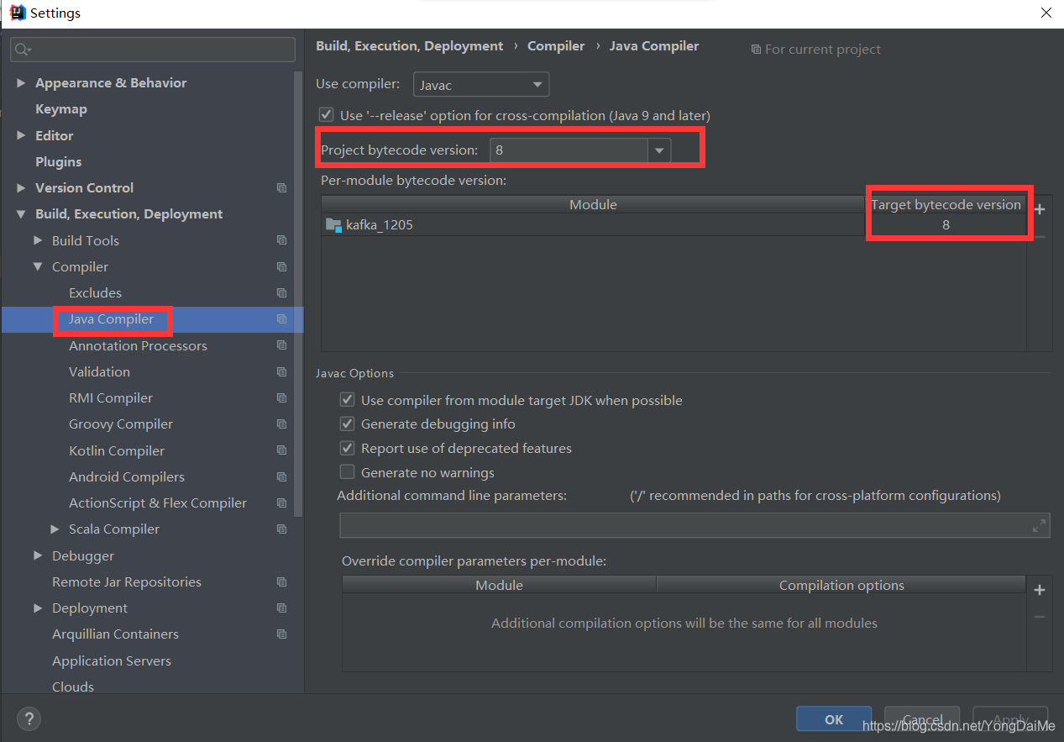Open Compiler via the breadcrumb path
Screen dimensions: 1064x742
click(556, 45)
